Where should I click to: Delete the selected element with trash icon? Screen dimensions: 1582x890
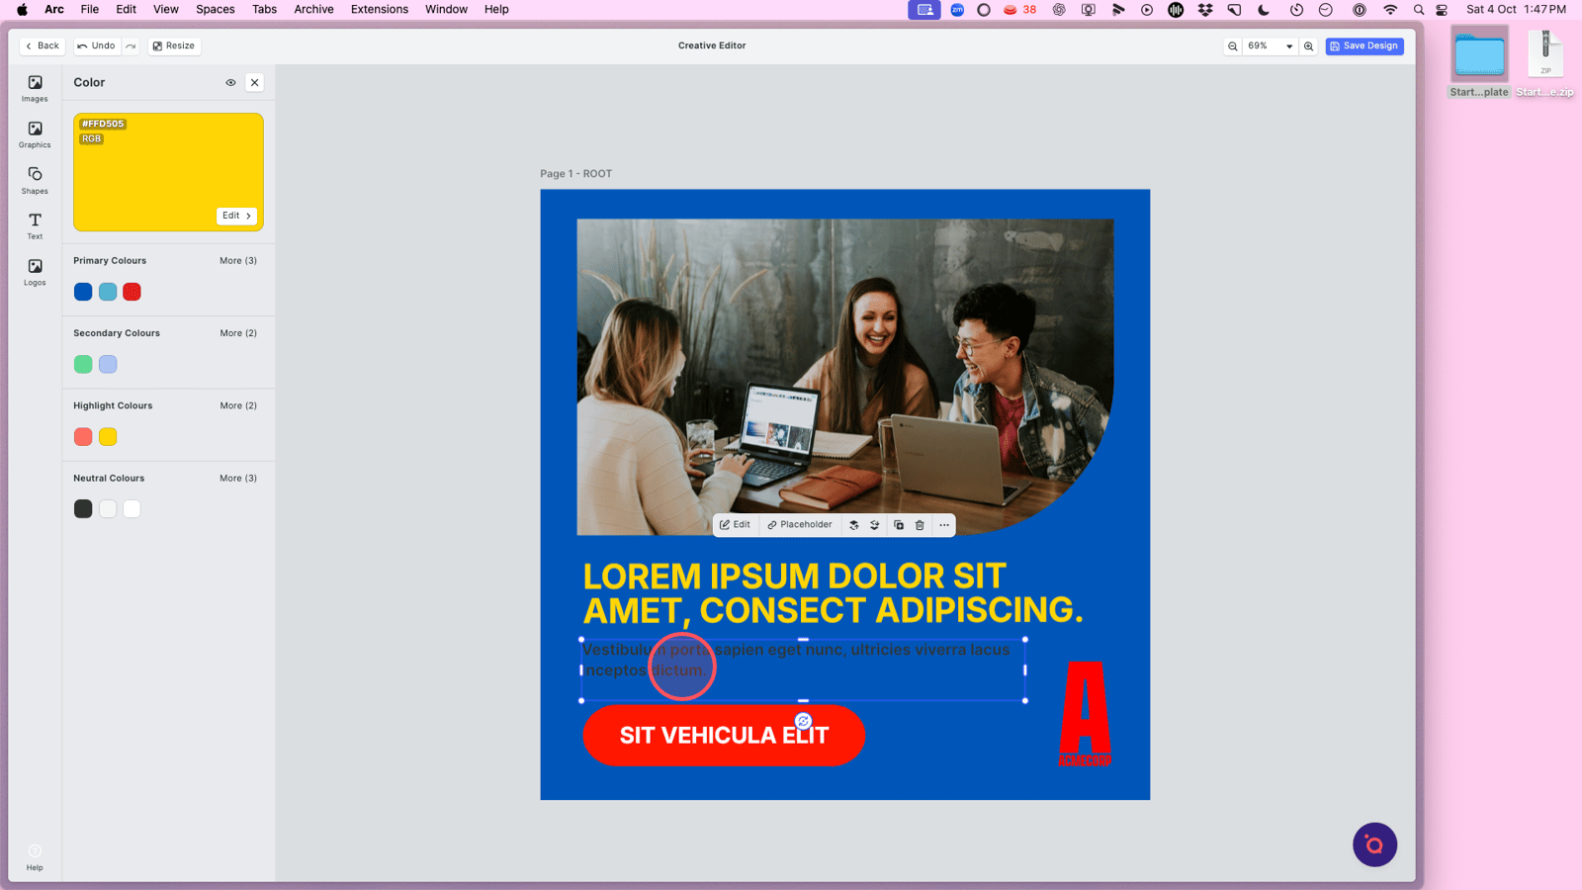coord(920,525)
